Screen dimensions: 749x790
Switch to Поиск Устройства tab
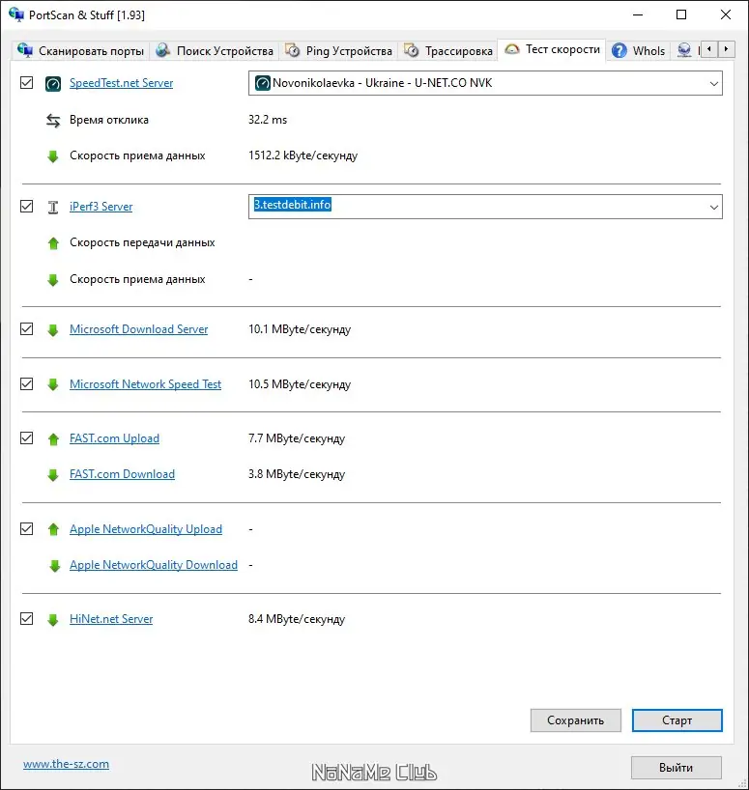pos(215,50)
